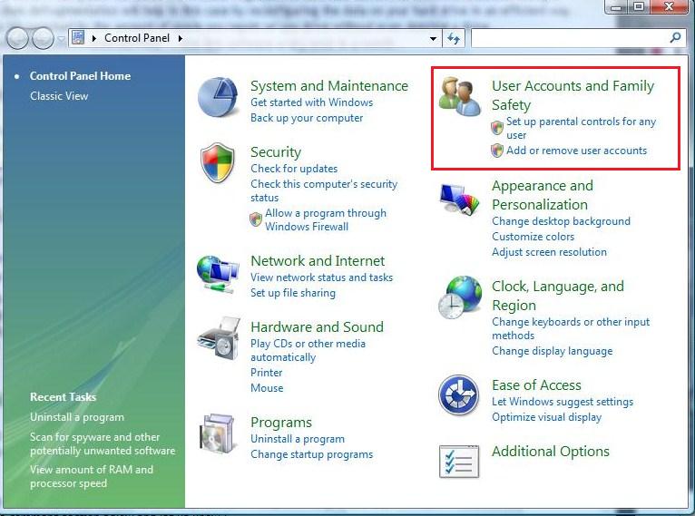Click the Printer link
This screenshot has width=695, height=516.
click(x=267, y=373)
